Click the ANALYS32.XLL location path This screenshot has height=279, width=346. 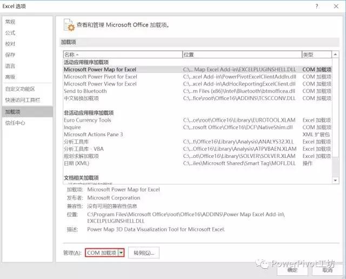(238, 142)
